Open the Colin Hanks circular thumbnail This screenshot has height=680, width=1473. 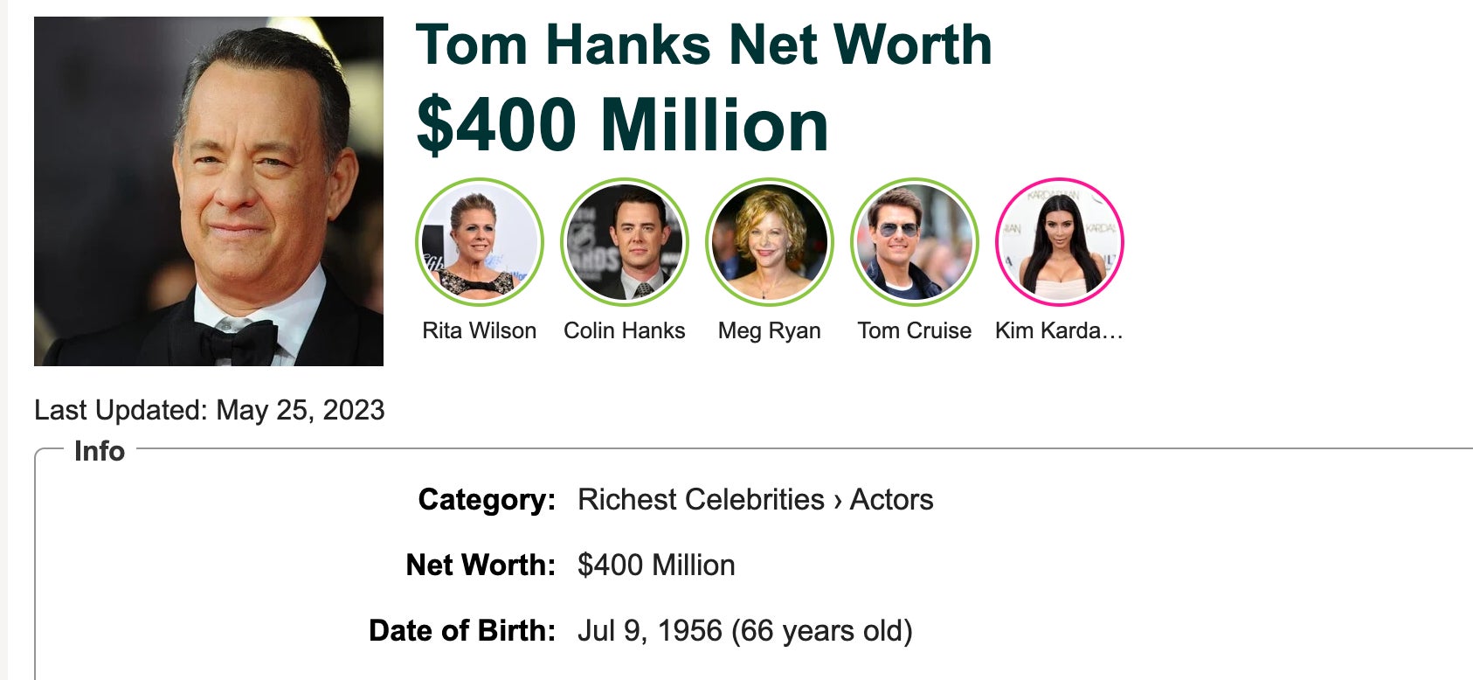click(625, 242)
